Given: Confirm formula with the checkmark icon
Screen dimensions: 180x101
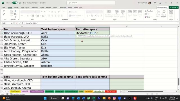Looking at the screenshot, I should tap(19, 23).
